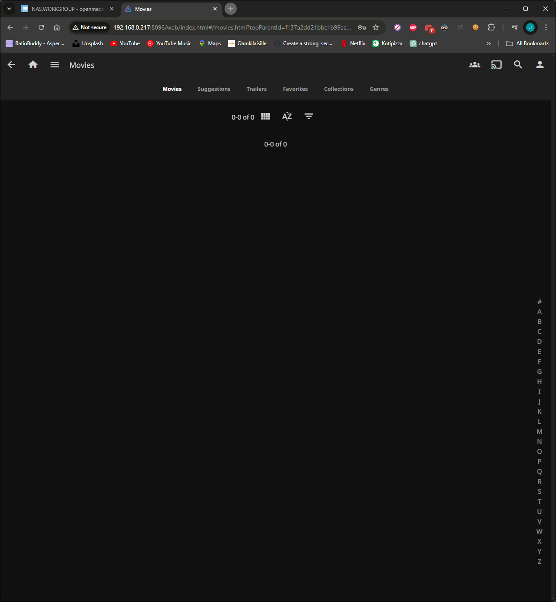Open the A-Z sort options
Screen dimensions: 556x602
pos(287,116)
